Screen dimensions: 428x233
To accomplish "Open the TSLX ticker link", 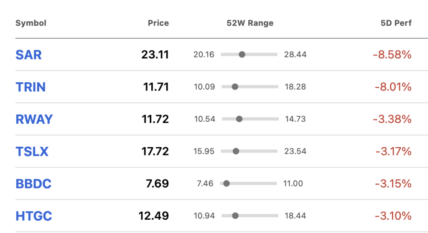I will coord(32,152).
